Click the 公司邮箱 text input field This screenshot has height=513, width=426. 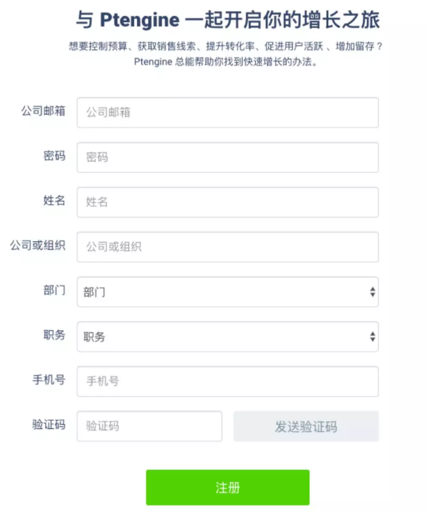227,113
